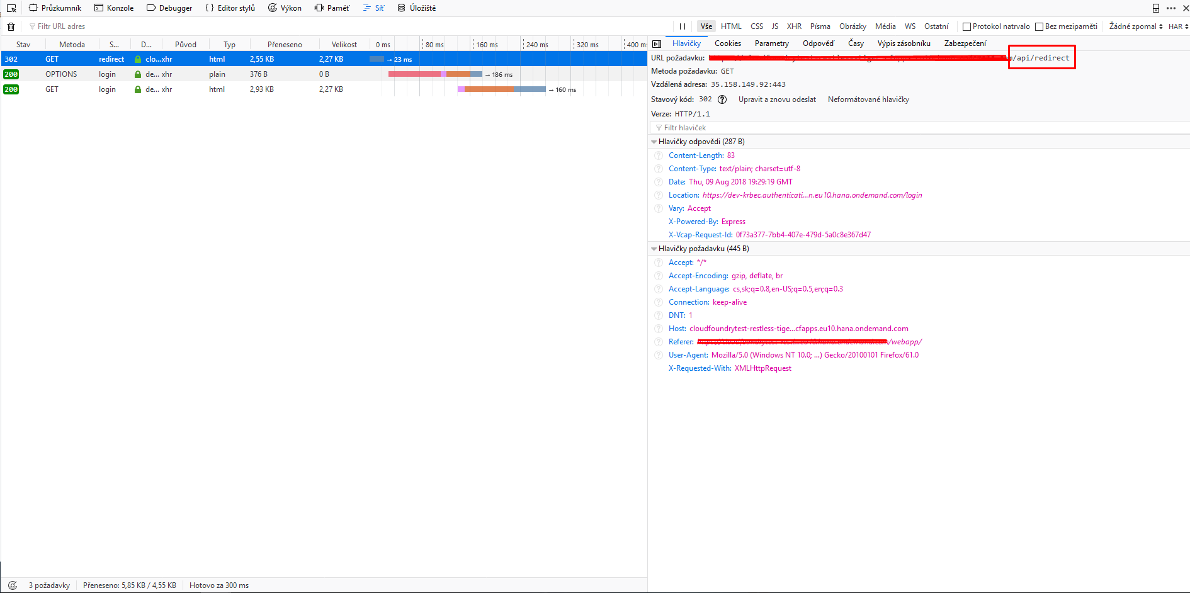Toggle the Bez mezipaměti checkbox
This screenshot has width=1190, height=593.
click(1040, 26)
